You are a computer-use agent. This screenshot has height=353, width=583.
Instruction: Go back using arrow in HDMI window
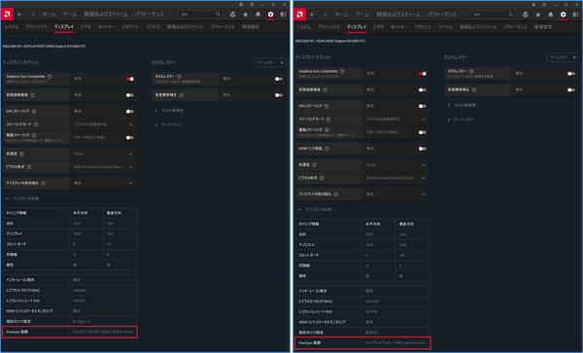click(x=312, y=15)
